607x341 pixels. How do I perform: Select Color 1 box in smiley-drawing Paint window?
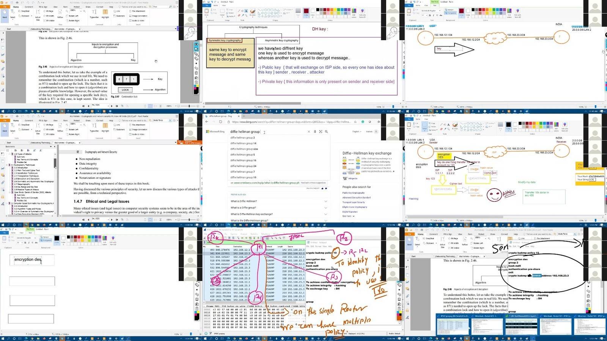coord(508,126)
